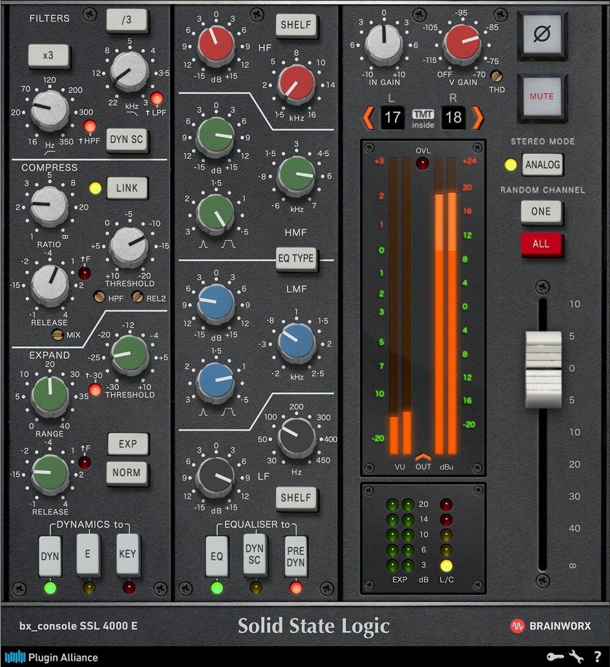Click the HMF Q bandwidth knob
610x667 pixels.
215,213
